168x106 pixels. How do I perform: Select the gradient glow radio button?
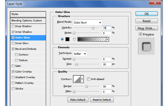(74, 39)
